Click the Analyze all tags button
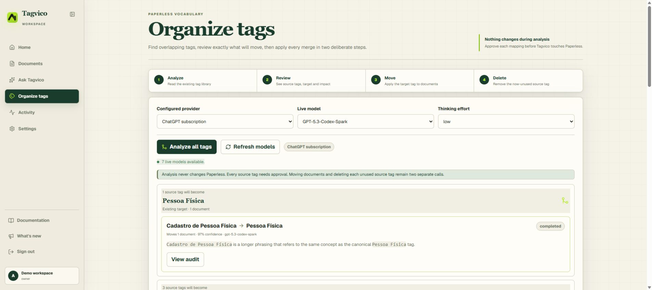The image size is (652, 290). tap(187, 147)
